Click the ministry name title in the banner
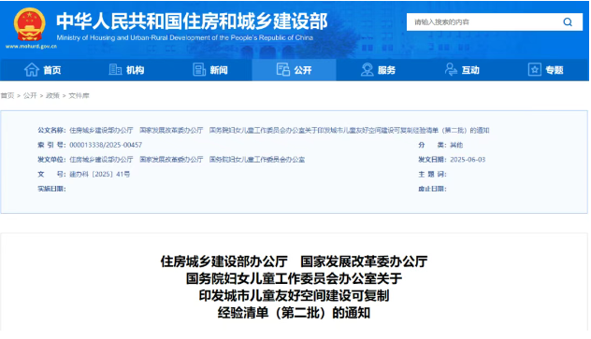 tap(192, 21)
